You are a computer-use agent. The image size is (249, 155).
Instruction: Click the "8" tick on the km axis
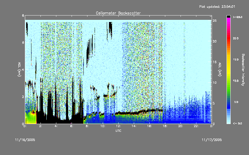[23, 15]
